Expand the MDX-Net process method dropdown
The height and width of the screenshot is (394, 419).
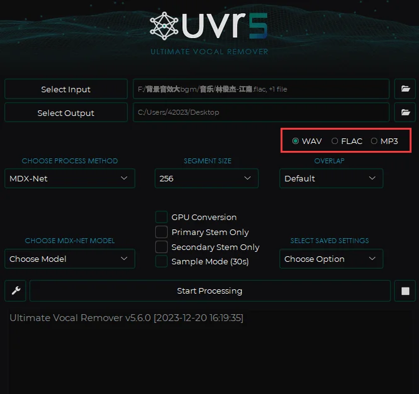(69, 178)
